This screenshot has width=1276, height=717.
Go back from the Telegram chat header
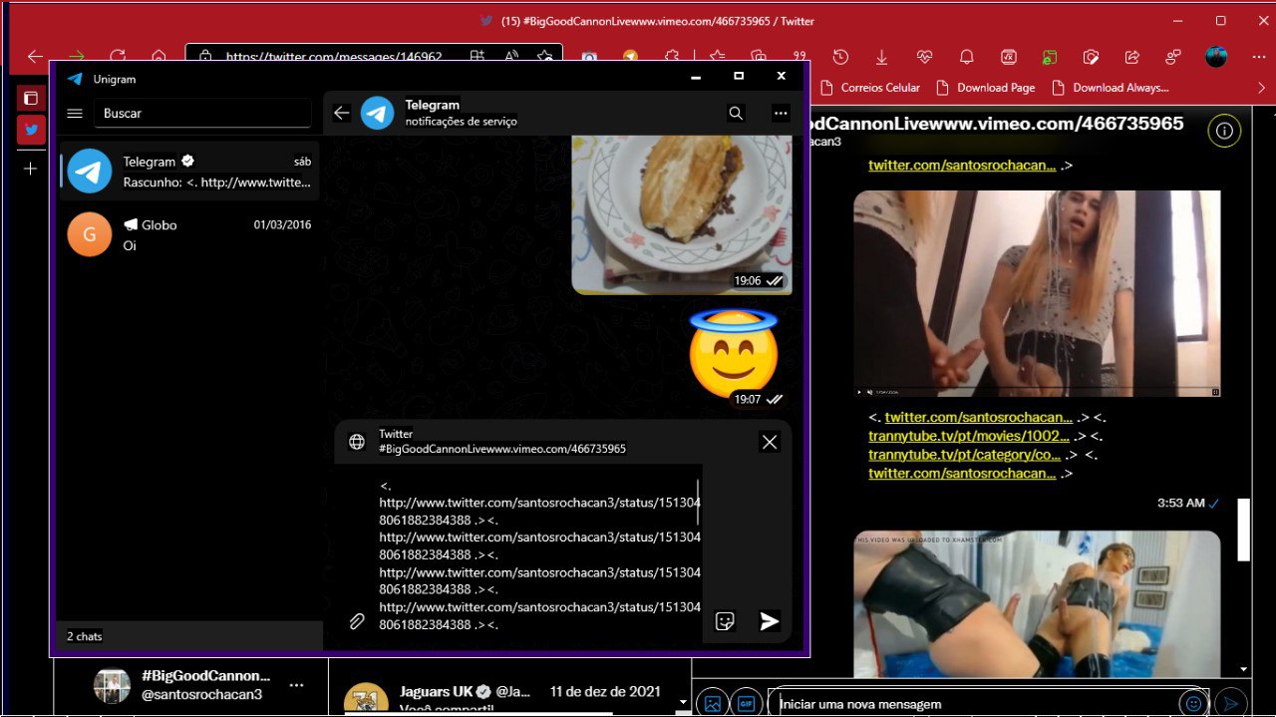pyautogui.click(x=341, y=114)
